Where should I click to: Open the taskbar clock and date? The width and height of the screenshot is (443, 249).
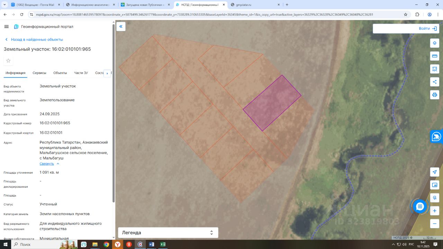(423, 245)
